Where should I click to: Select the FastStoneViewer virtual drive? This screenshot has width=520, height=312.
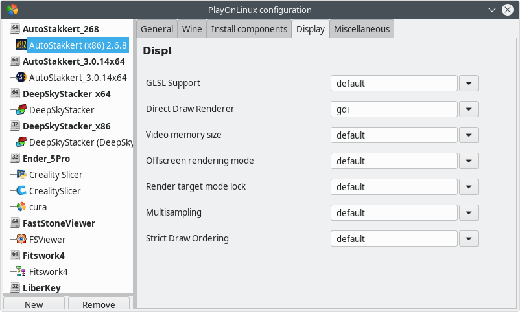pos(59,223)
